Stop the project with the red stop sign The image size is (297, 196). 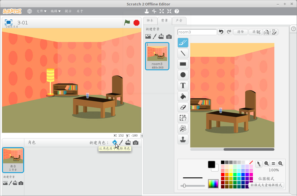tap(136, 23)
